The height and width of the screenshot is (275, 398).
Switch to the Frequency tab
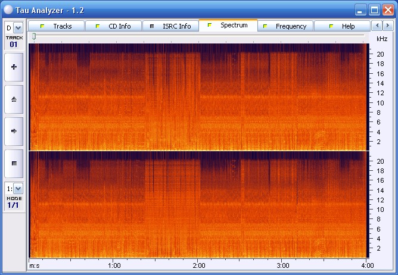click(285, 26)
